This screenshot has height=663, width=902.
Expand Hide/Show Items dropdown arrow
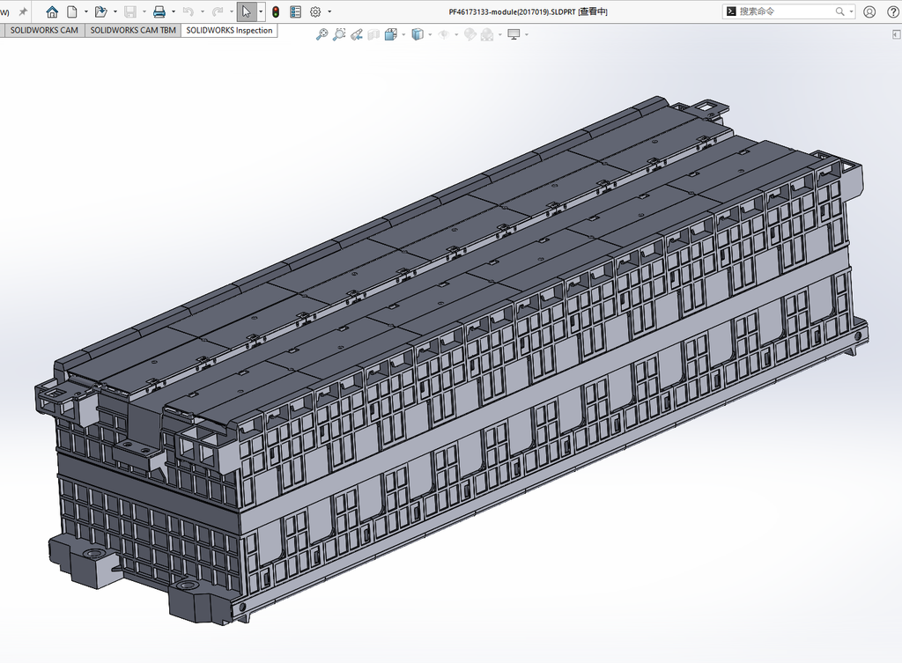click(x=457, y=34)
